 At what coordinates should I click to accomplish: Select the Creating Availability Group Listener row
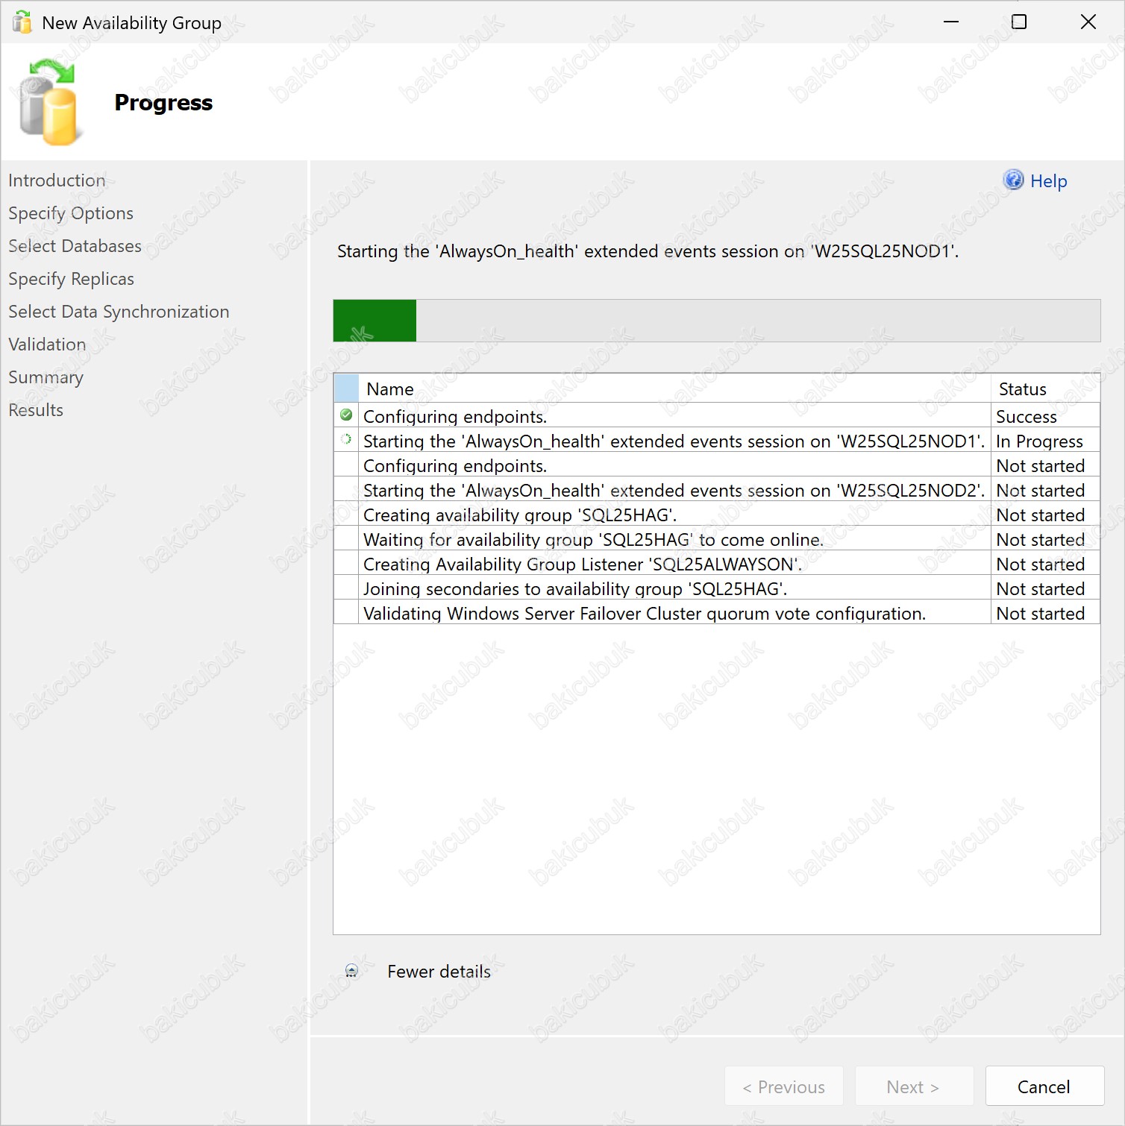point(582,564)
